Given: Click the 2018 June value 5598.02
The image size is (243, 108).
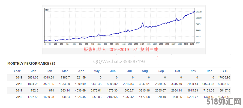Looking at the screenshot, I should point(112,84).
